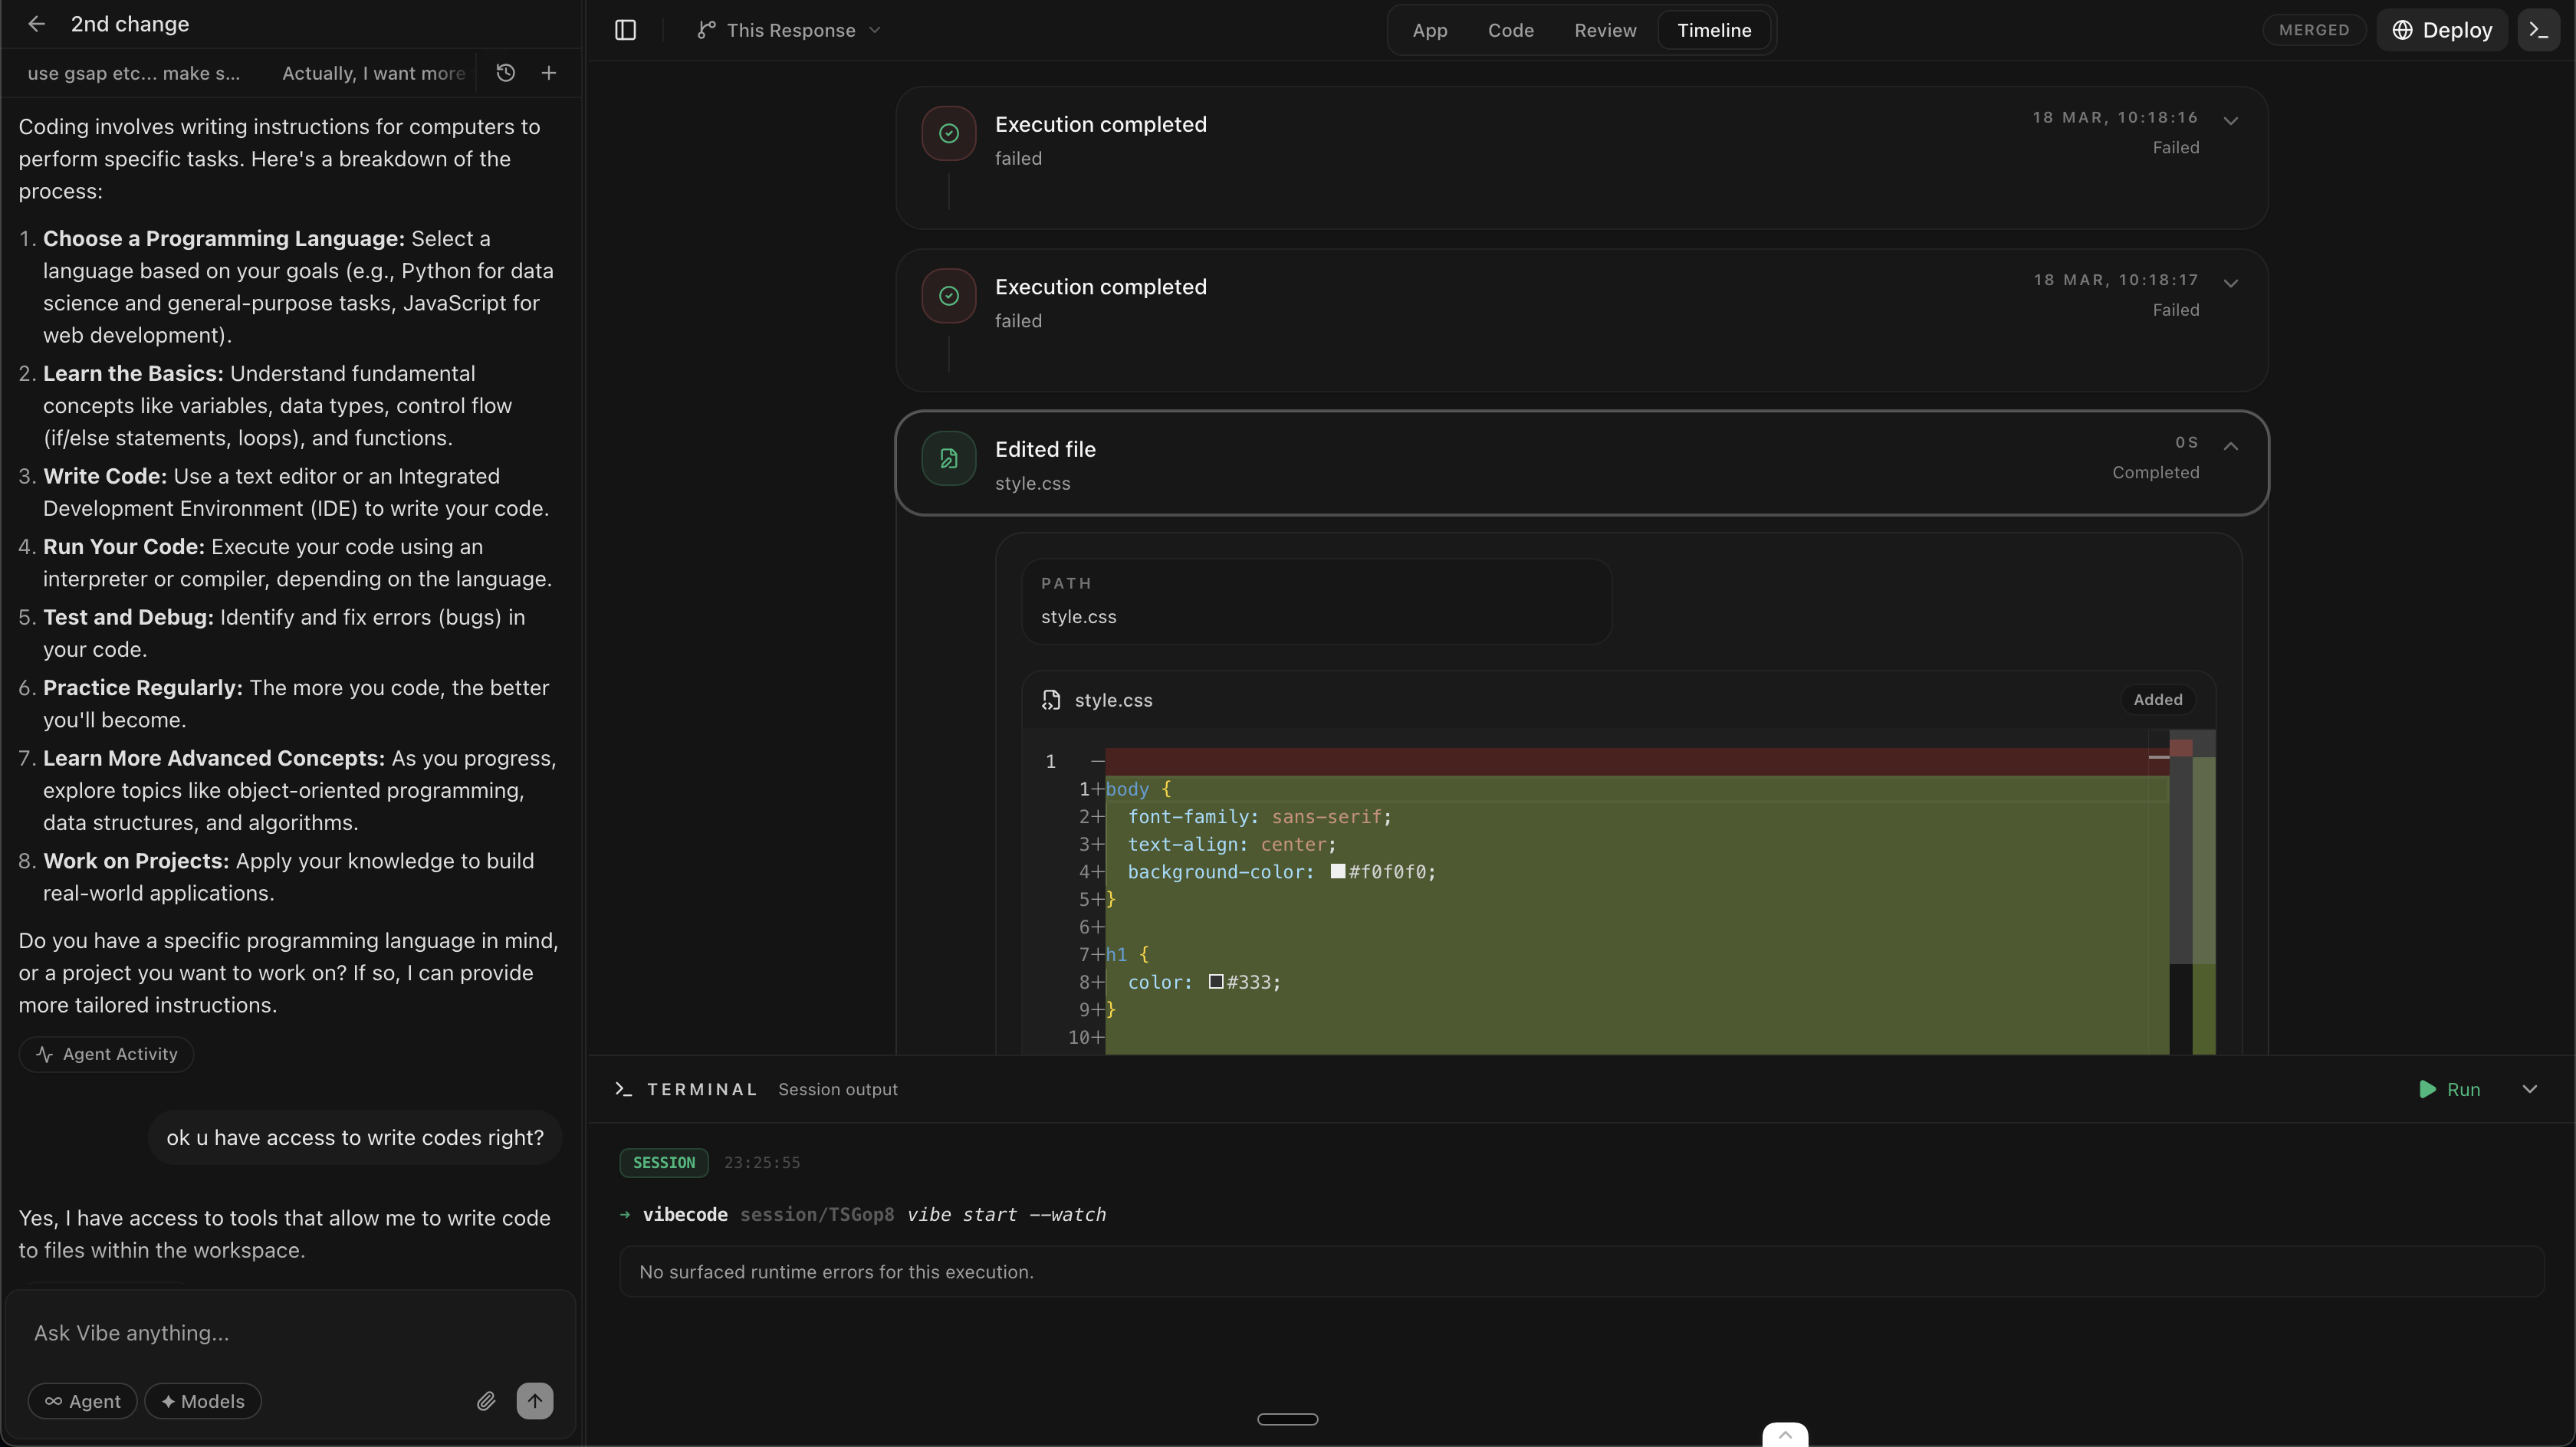Click the style.css file icon in diff header

click(x=1051, y=700)
